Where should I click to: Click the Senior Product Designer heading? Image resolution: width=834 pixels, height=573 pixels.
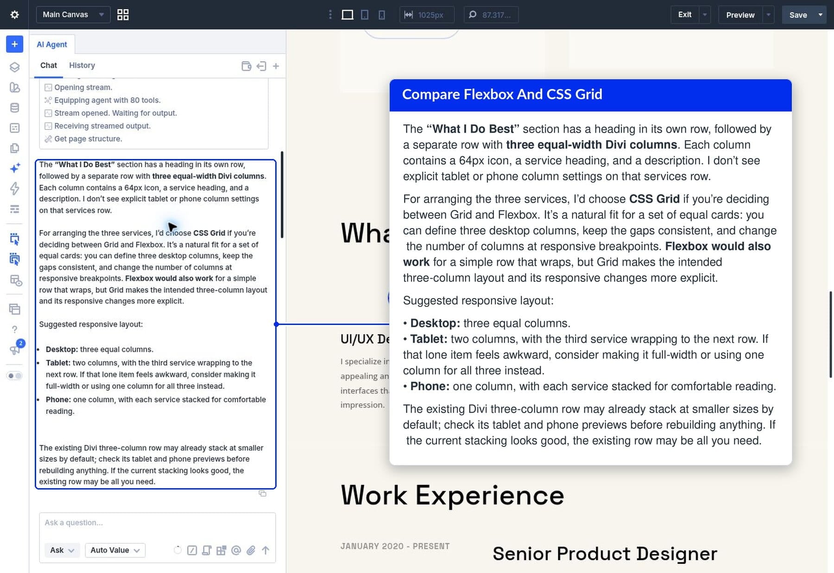coord(605,554)
